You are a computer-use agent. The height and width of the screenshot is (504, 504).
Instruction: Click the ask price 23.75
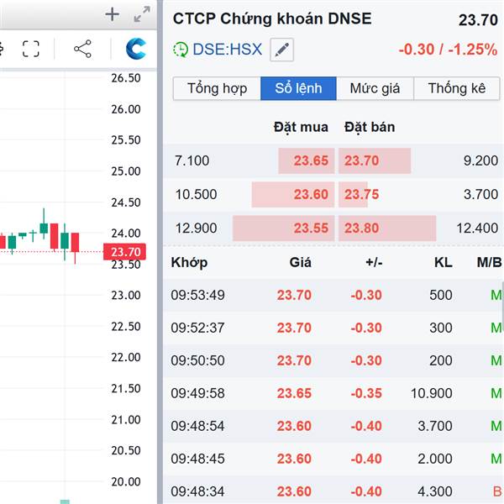coord(361,195)
